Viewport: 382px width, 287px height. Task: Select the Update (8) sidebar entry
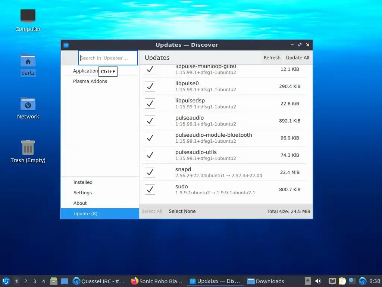tap(100, 213)
